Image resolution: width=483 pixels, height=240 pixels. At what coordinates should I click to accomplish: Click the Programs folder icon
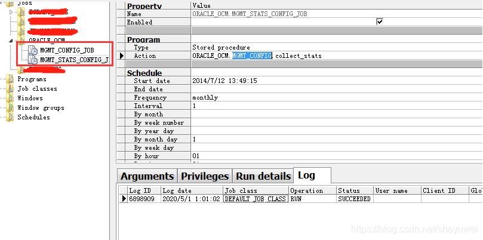pos(11,79)
